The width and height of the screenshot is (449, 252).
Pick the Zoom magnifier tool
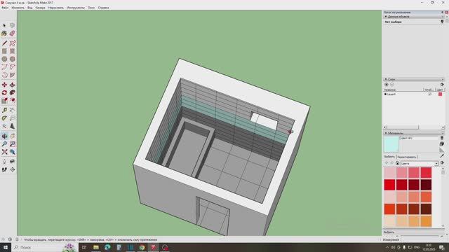point(4,144)
